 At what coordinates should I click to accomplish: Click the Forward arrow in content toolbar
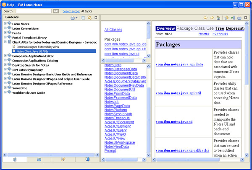[212, 18]
